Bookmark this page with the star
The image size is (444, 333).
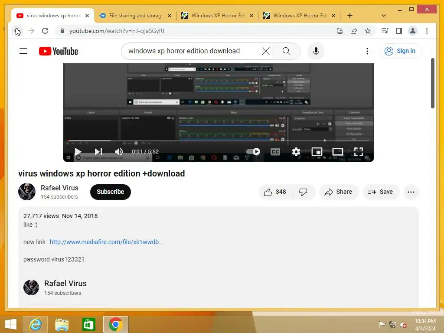coord(368,31)
